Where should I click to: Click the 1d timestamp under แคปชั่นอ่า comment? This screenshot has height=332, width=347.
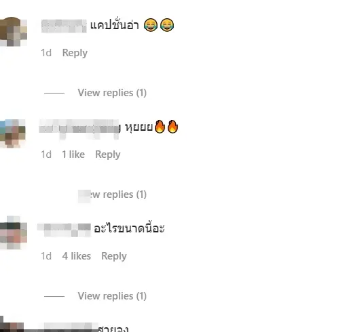point(46,53)
